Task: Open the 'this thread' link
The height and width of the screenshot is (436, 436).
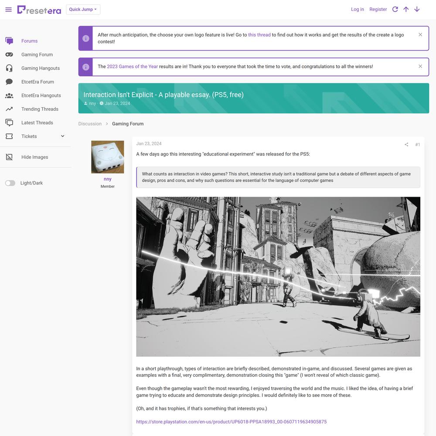Action: 259,35
